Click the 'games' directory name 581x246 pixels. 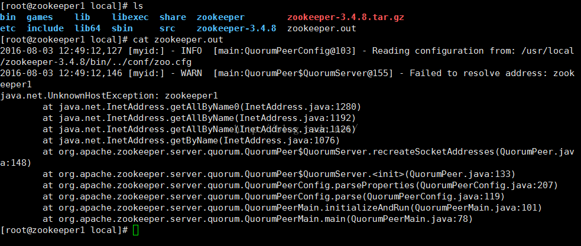click(x=40, y=17)
